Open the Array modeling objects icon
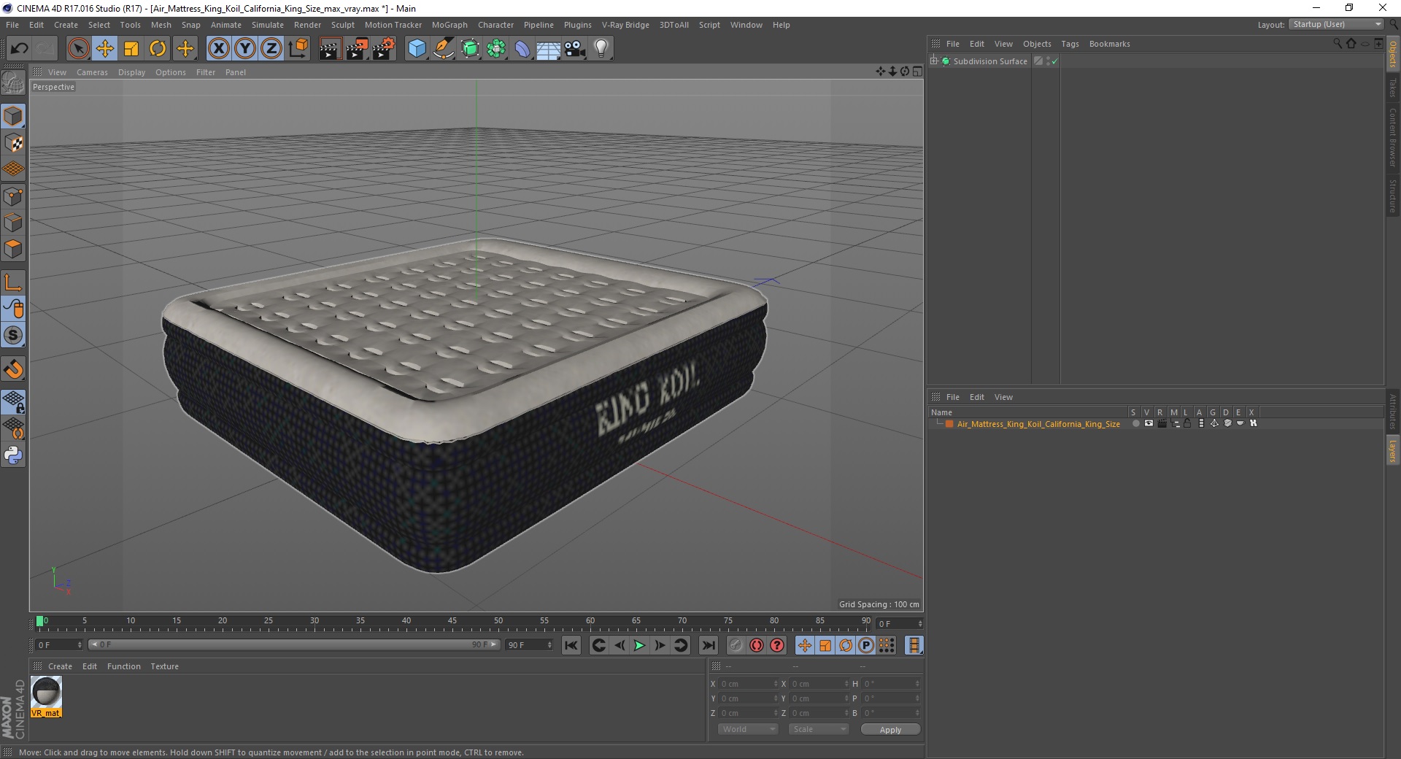The height and width of the screenshot is (759, 1401). click(x=496, y=49)
